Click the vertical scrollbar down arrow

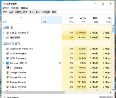coord(113,90)
